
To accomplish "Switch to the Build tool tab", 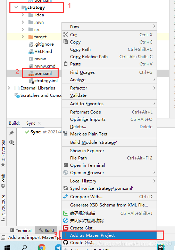I will pos(46,231).
